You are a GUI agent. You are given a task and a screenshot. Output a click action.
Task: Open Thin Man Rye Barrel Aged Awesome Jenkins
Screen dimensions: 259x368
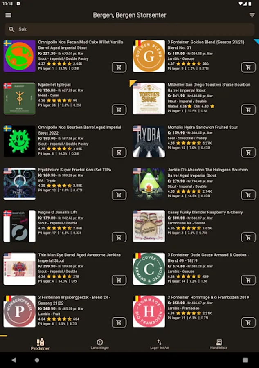[79, 258]
